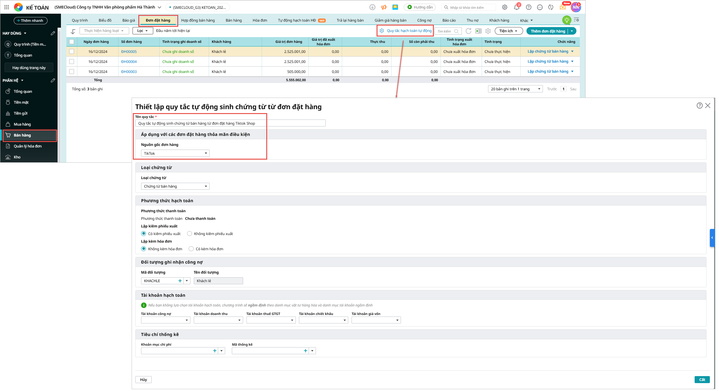This screenshot has width=719, height=391.
Task: Click the green lightbulb tips icon
Action: [x=567, y=20]
